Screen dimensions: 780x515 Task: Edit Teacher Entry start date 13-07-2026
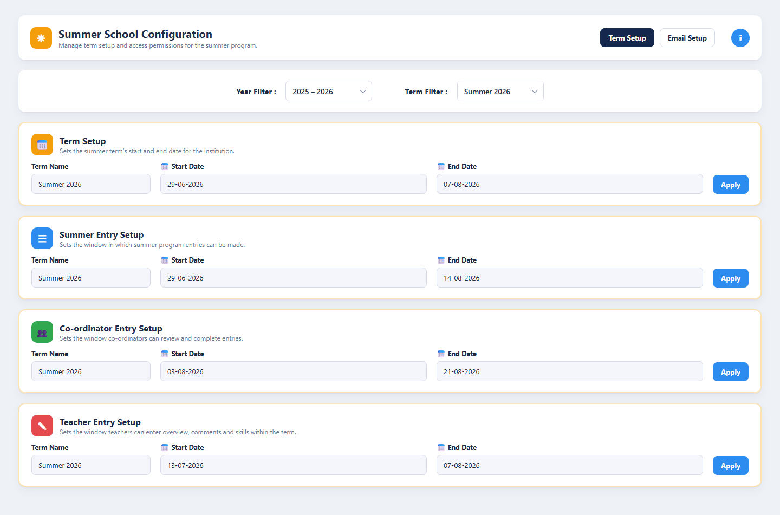click(x=294, y=465)
